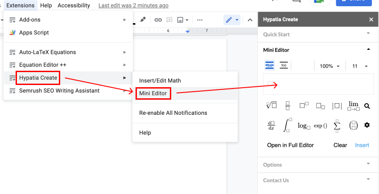The image size is (379, 194).
Task: Insert a superscript exponent template
Action: click(x=304, y=105)
